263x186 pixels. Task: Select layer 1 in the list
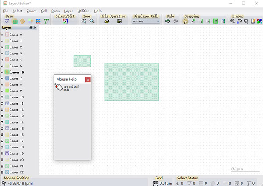point(16,41)
